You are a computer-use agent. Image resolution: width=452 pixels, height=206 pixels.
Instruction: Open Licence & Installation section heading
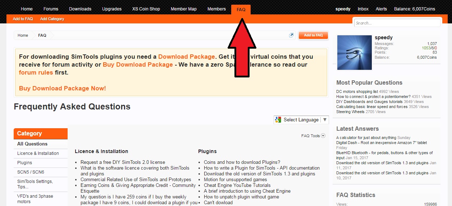pyautogui.click(x=101, y=151)
